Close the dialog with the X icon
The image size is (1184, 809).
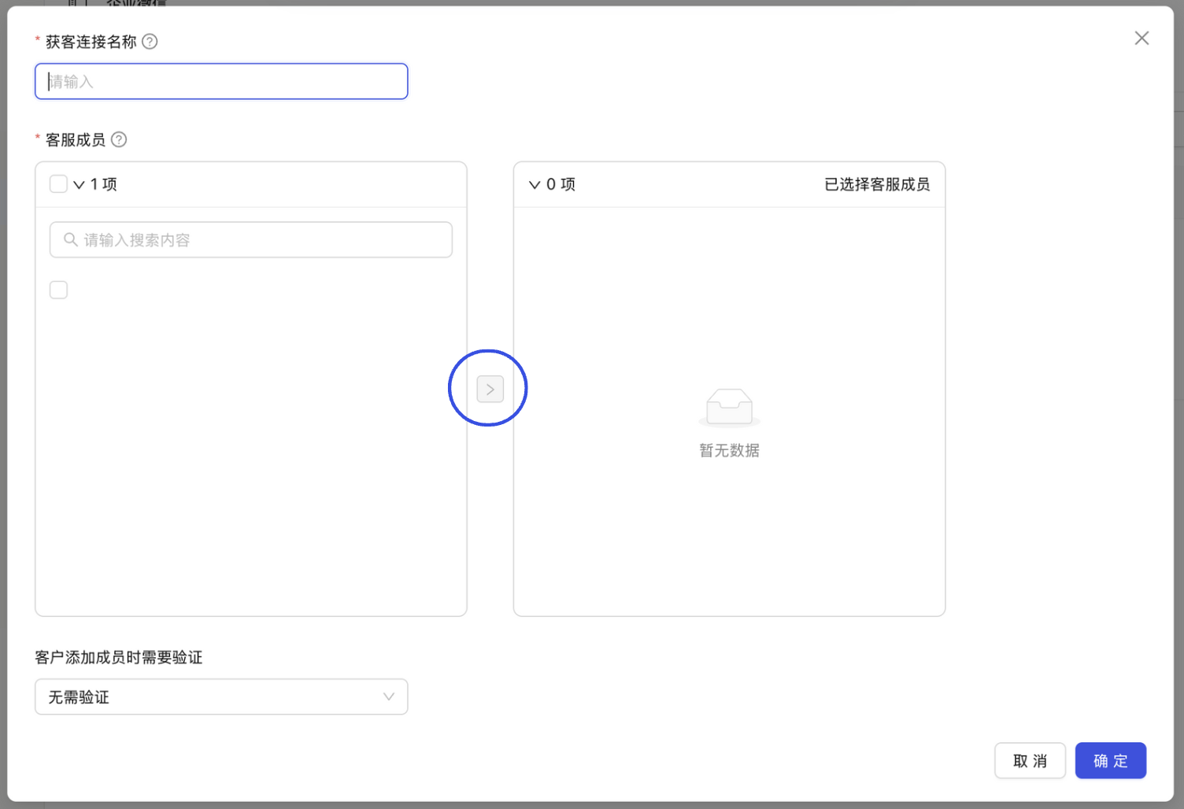click(1141, 38)
